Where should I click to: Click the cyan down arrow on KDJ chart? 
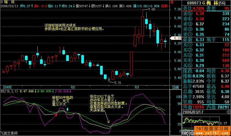(67, 109)
